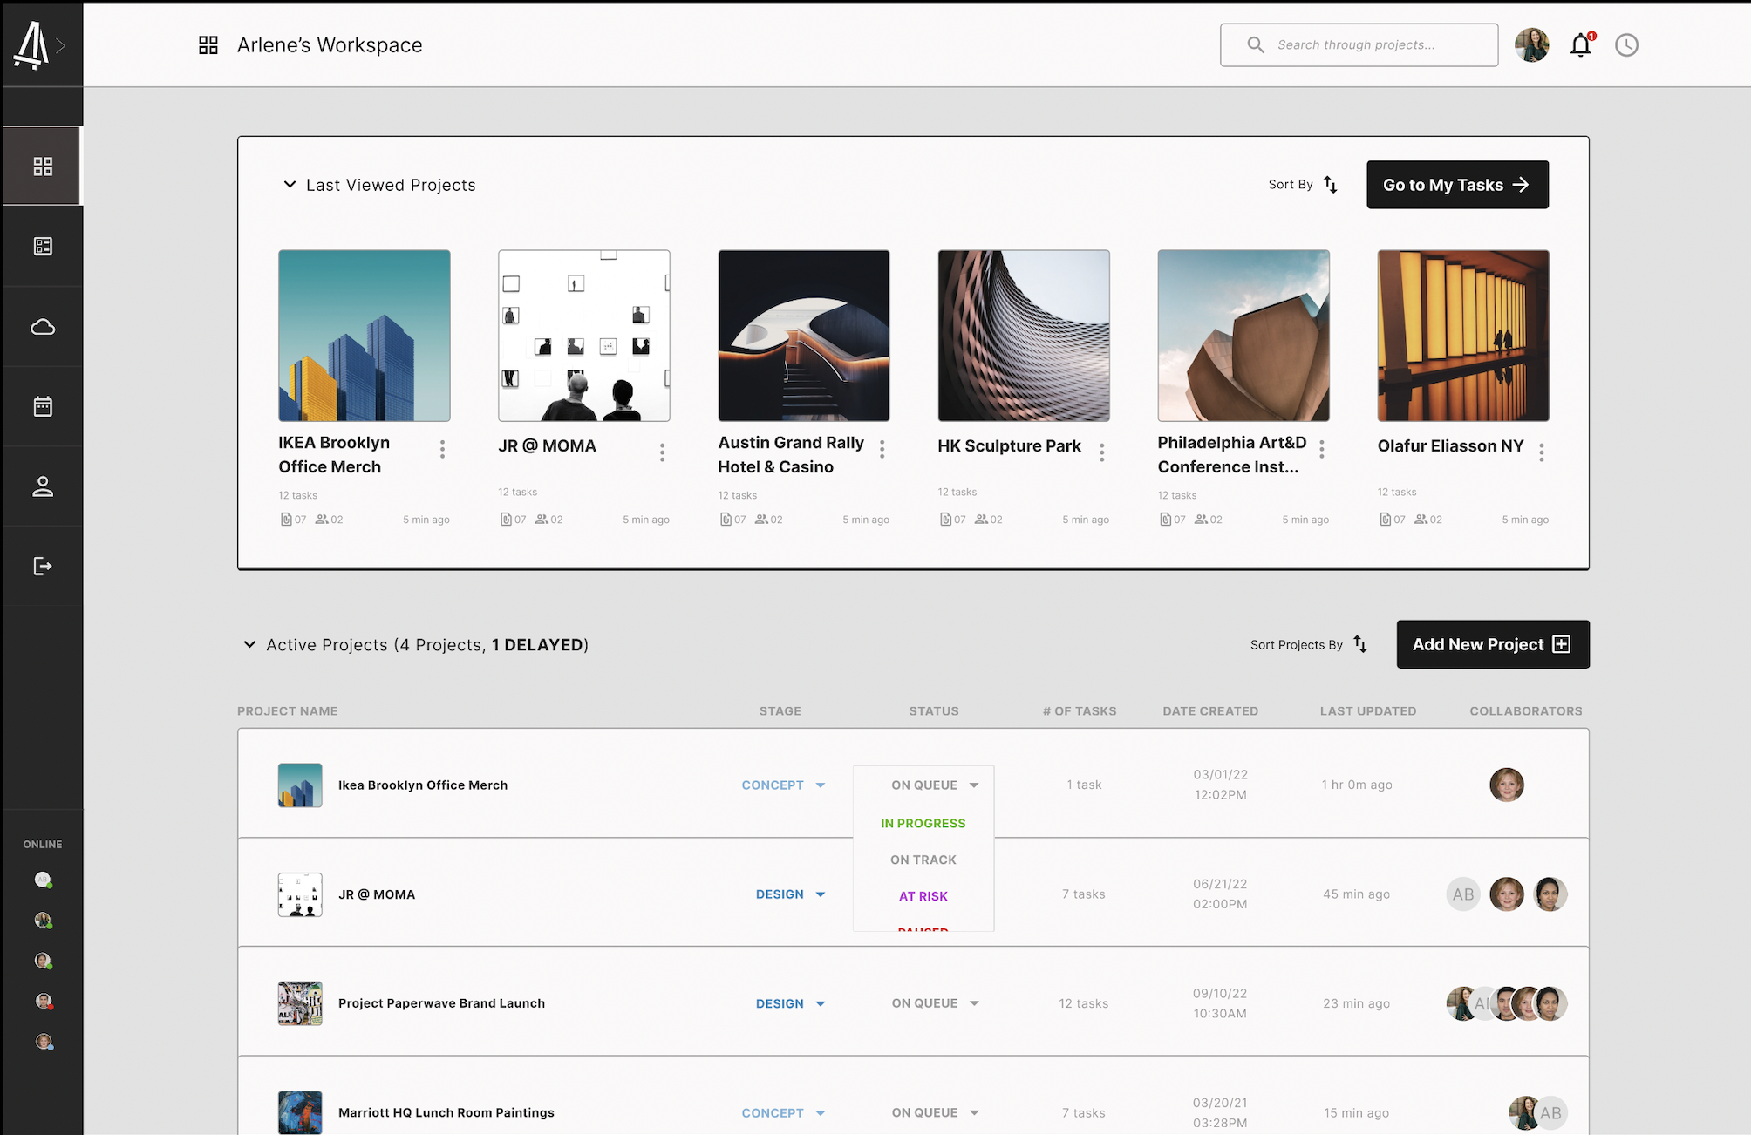
Task: Click the clock history icon
Action: click(x=1626, y=45)
